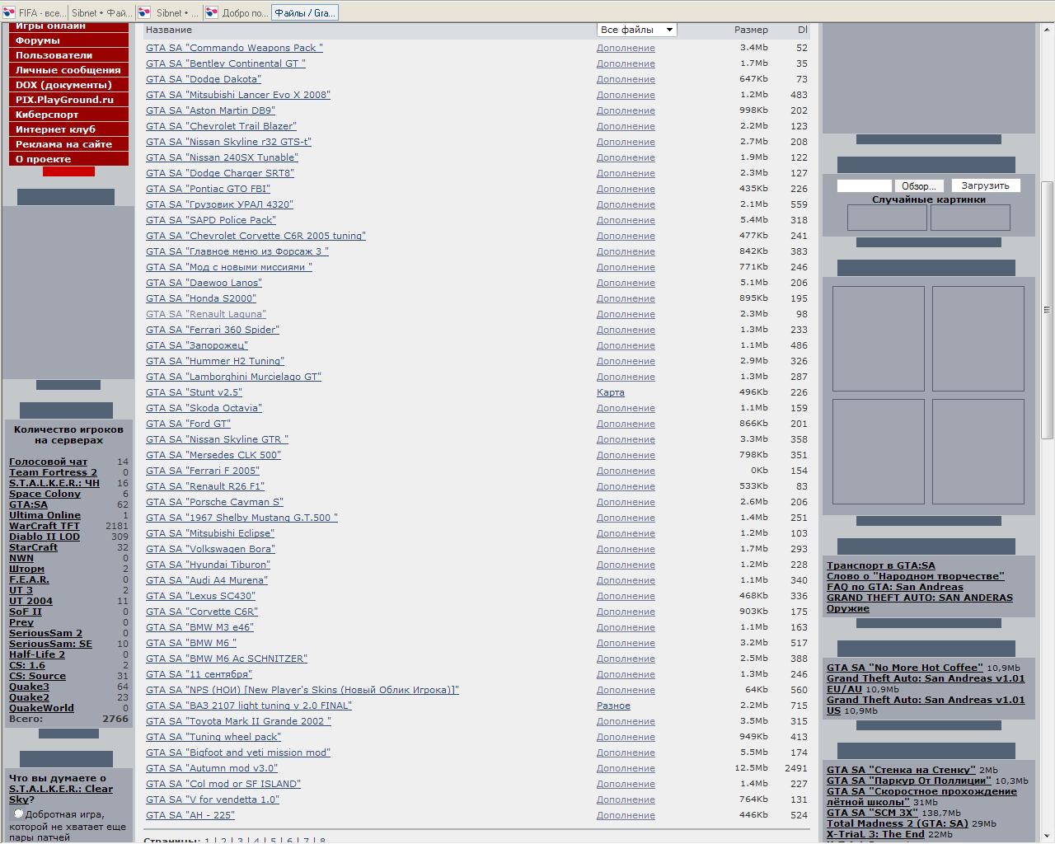Open GTA SA "V for vendetta 1.0" link

tap(213, 799)
